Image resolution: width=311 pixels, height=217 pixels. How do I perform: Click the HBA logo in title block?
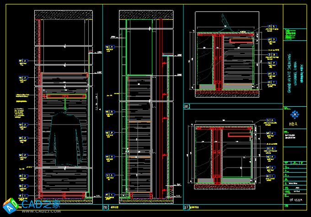pos(294,114)
